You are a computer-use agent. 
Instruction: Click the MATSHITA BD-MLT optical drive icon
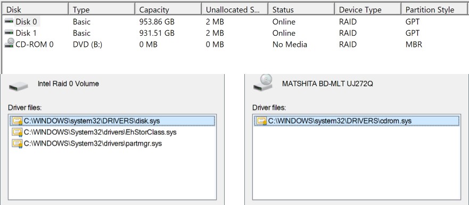click(263, 83)
